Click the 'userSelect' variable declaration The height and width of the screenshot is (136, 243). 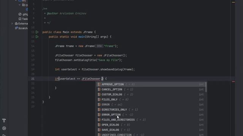pyautogui.click(x=69, y=70)
